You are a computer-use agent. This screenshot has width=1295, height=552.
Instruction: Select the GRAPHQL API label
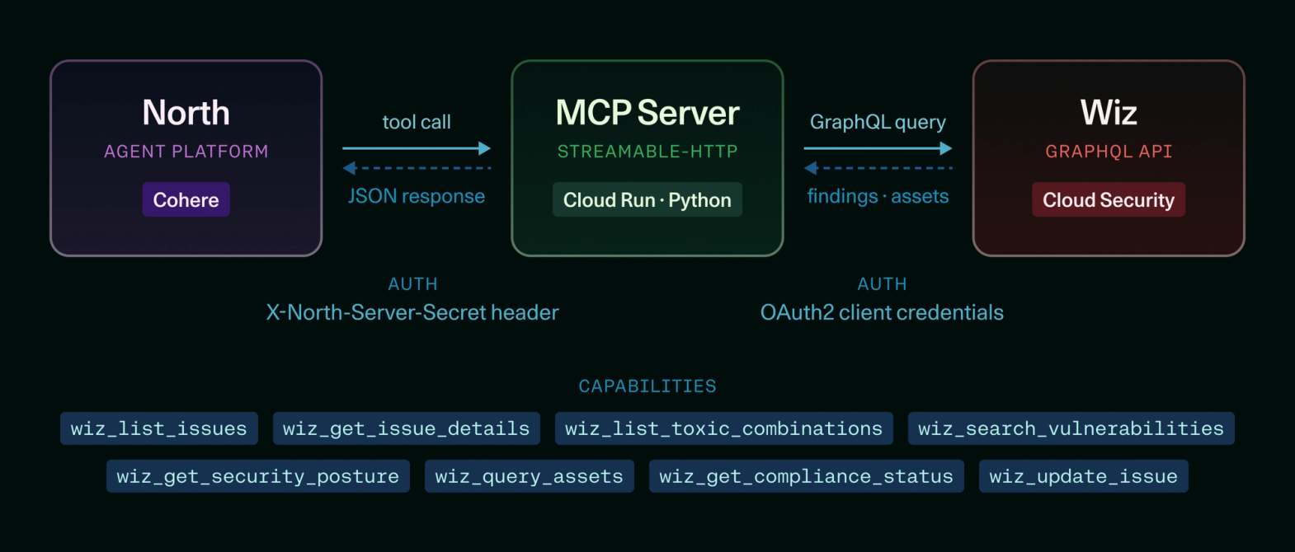pos(1109,152)
